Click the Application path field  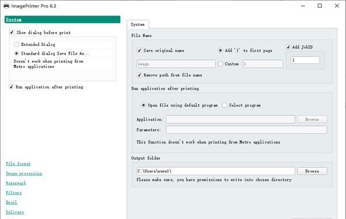coord(230,120)
